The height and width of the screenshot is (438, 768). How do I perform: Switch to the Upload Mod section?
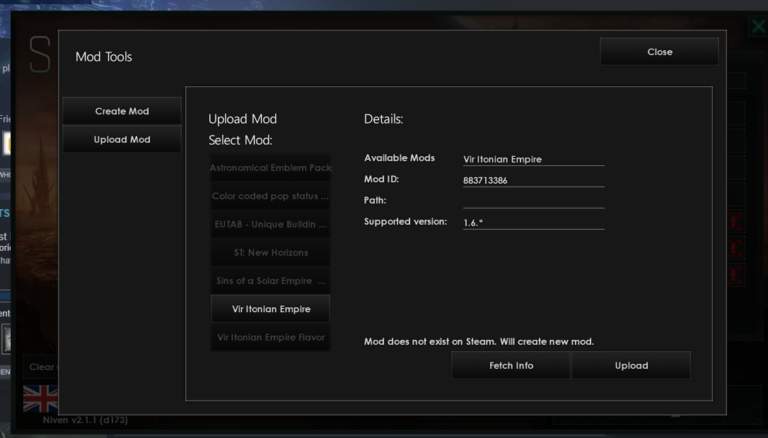click(122, 139)
